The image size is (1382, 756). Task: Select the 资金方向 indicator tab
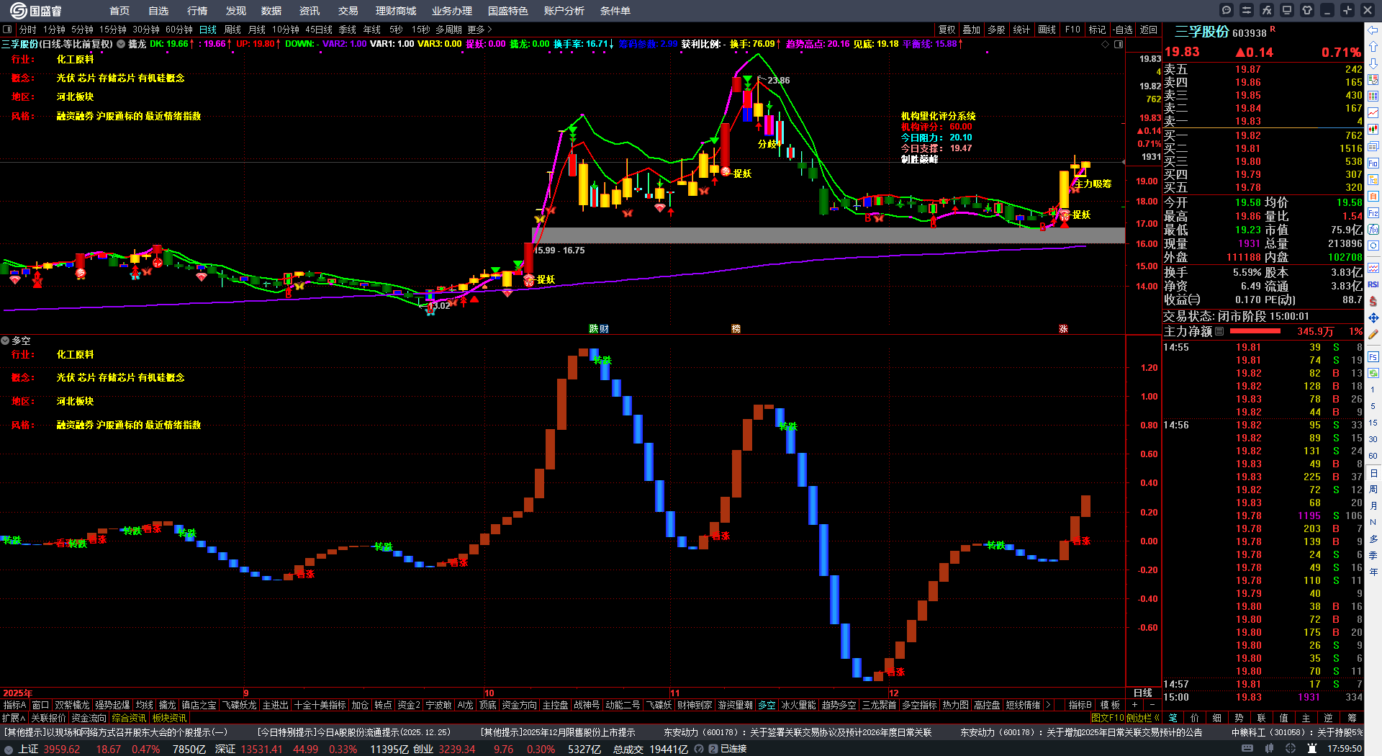click(519, 705)
